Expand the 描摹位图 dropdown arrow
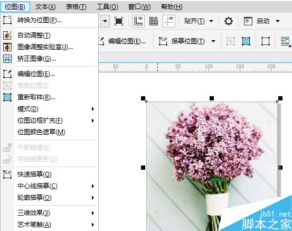 pos(213,41)
